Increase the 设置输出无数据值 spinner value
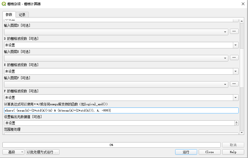 click(237, 122)
